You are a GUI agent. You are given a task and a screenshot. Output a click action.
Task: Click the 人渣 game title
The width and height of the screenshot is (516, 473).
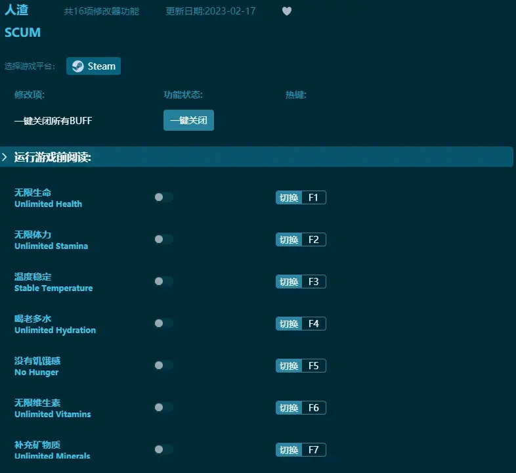click(16, 10)
